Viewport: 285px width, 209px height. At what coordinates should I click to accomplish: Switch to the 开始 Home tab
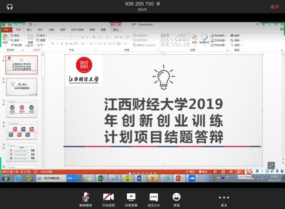tap(18, 29)
